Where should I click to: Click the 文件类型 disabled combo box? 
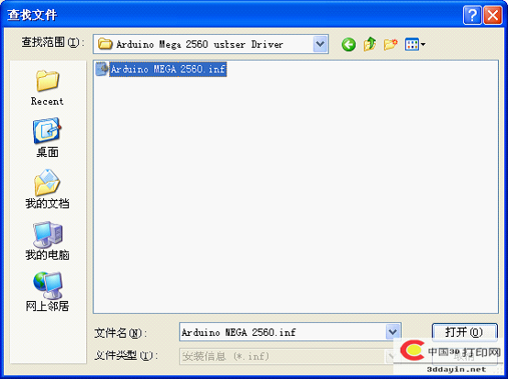(286, 357)
